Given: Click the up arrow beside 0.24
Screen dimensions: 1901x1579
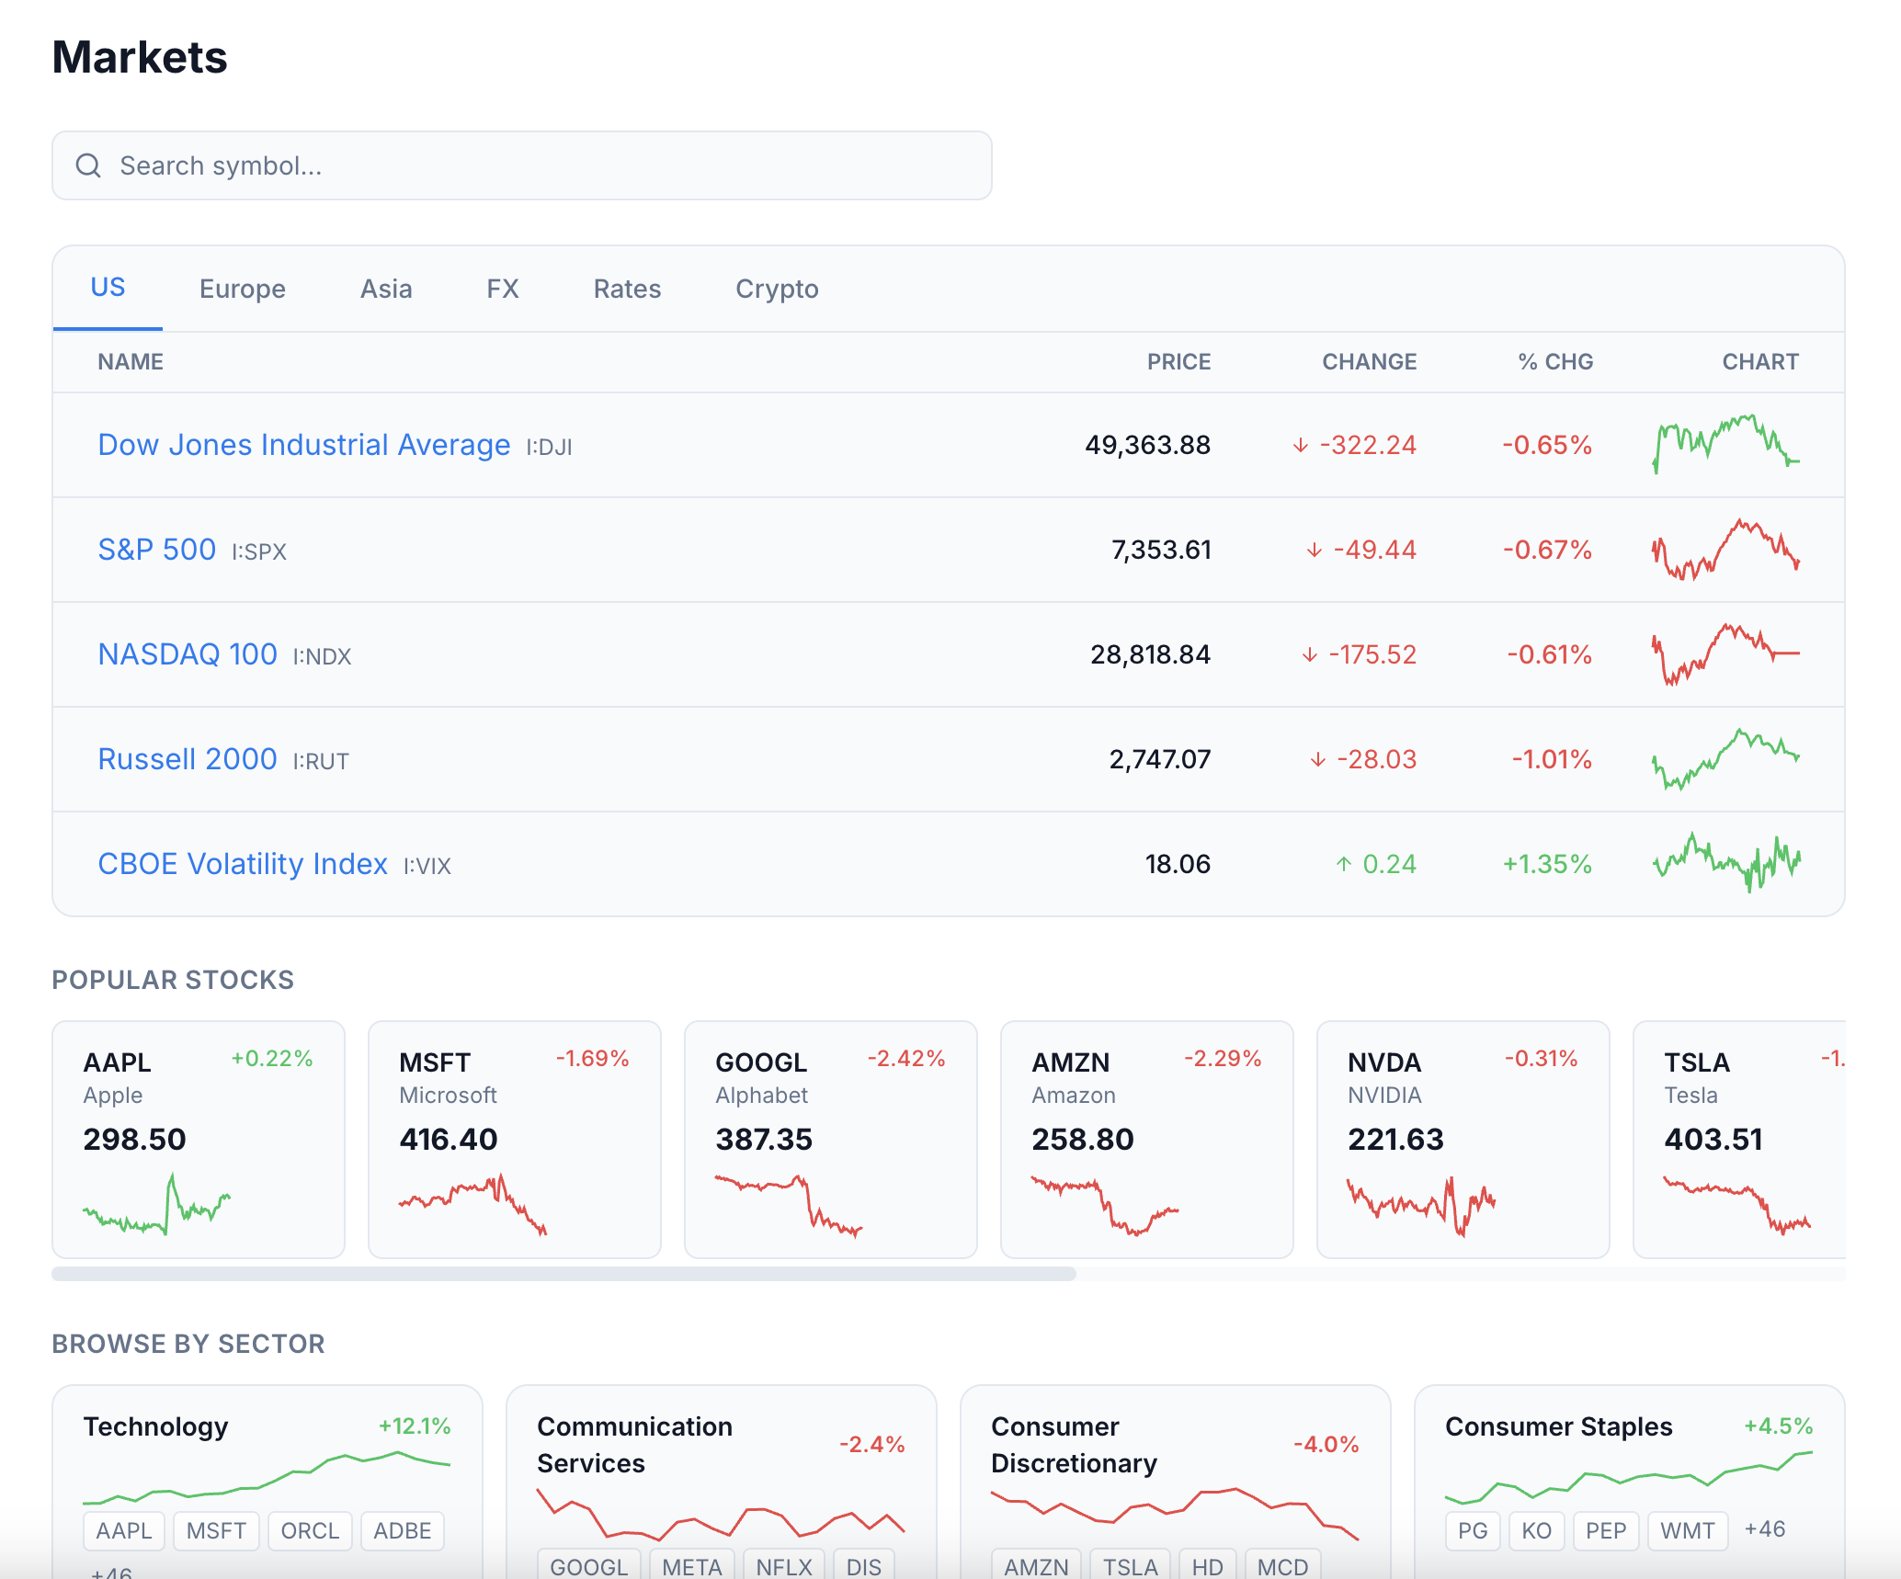Looking at the screenshot, I should (x=1344, y=865).
